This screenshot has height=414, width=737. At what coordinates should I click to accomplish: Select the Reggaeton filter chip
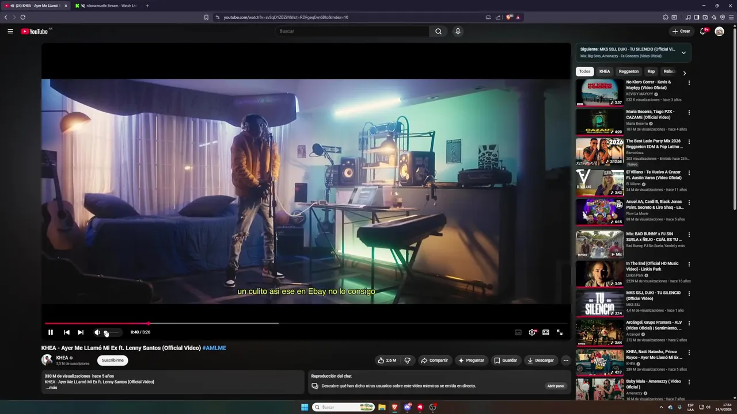(x=628, y=71)
